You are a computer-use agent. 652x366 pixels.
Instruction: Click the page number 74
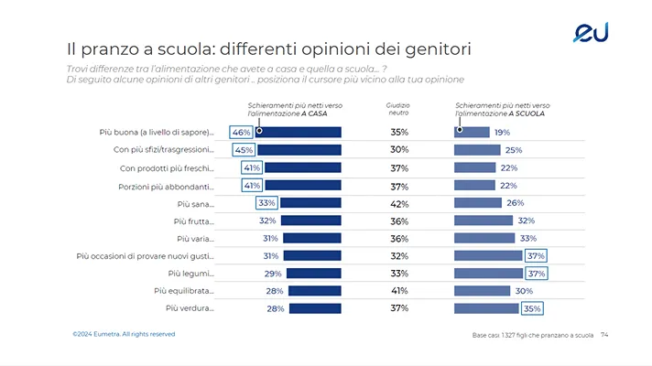[x=604, y=336]
